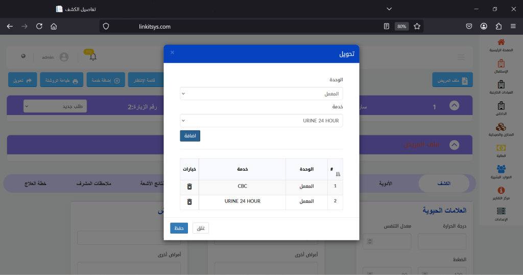
Task: Open الموارد البشرية human resources
Action: 501,169
